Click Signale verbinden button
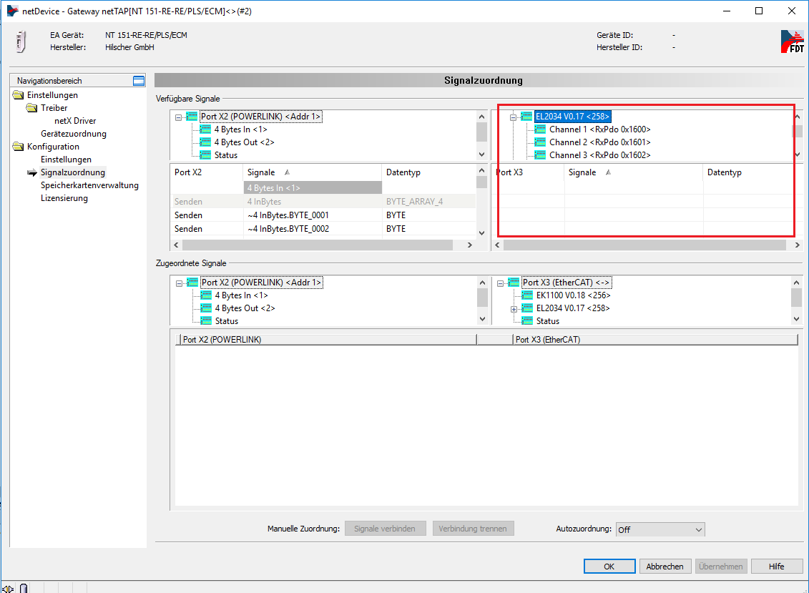 [385, 529]
